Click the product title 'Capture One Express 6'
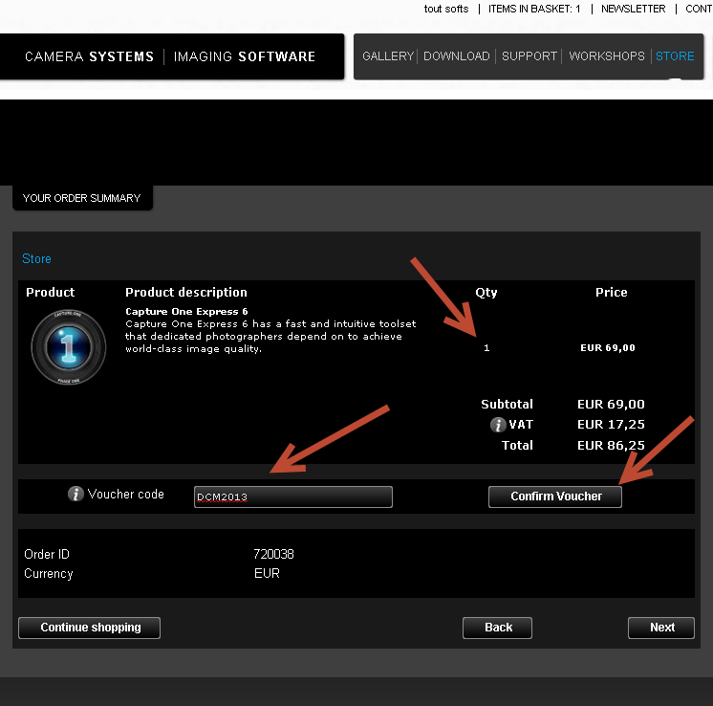Image resolution: width=713 pixels, height=706 pixels. pos(186,311)
